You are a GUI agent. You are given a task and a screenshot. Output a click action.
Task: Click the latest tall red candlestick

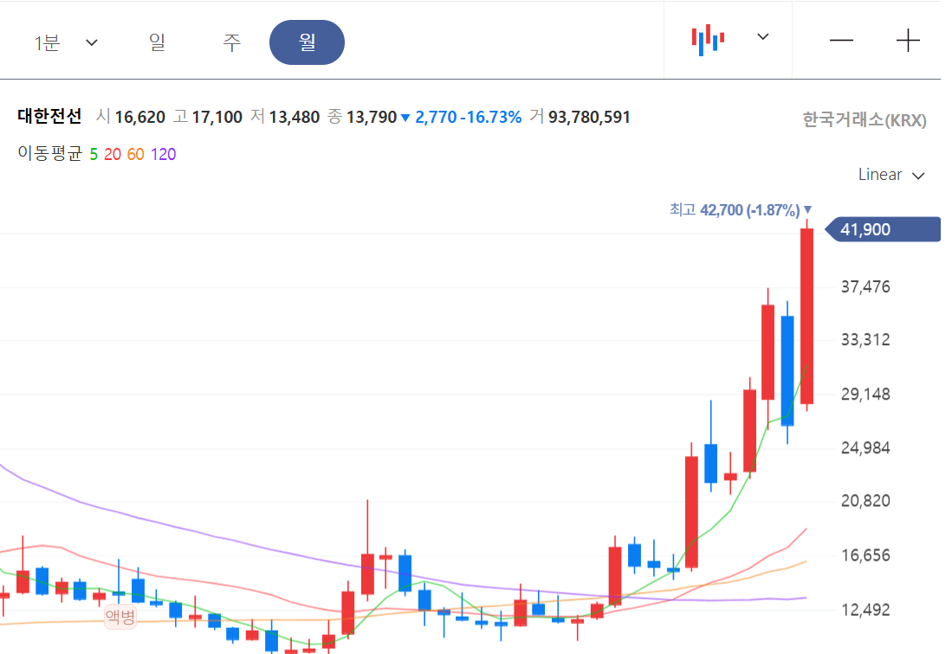(806, 316)
